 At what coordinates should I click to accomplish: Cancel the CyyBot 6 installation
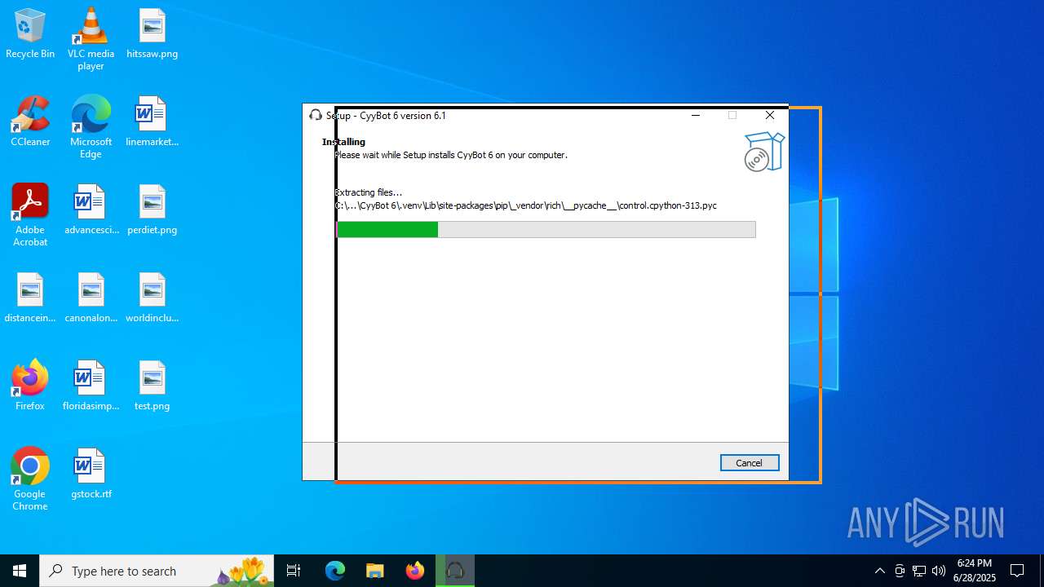[x=750, y=463]
